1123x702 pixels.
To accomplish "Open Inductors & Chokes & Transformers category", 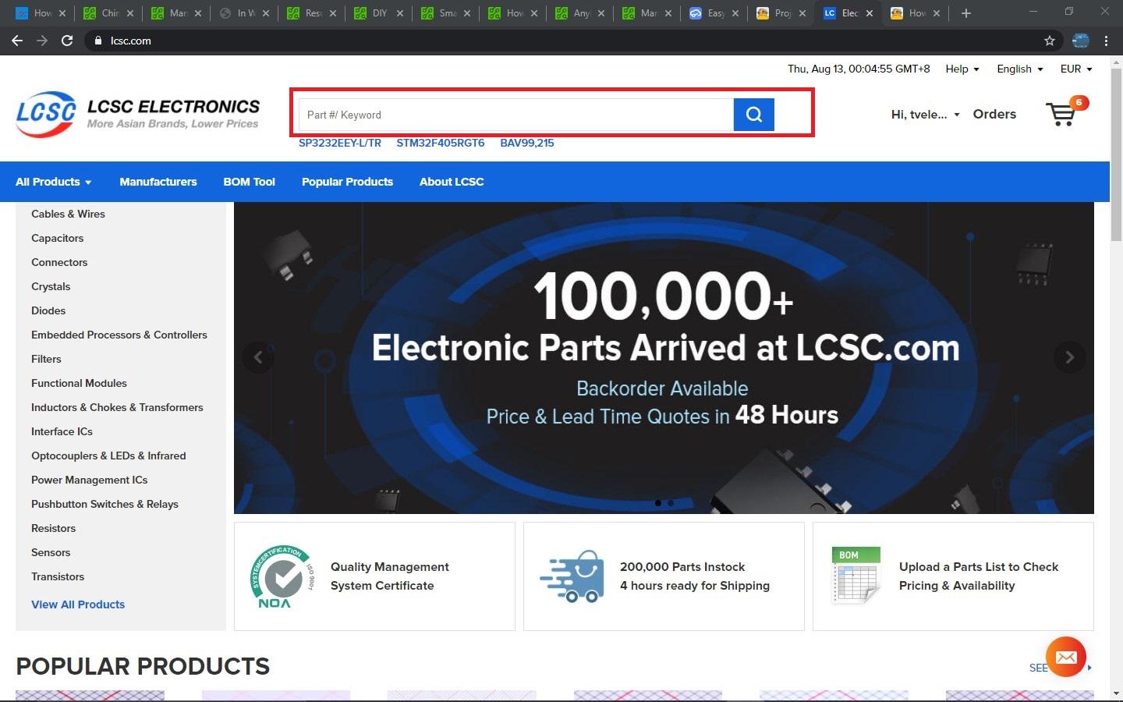I will 117,407.
